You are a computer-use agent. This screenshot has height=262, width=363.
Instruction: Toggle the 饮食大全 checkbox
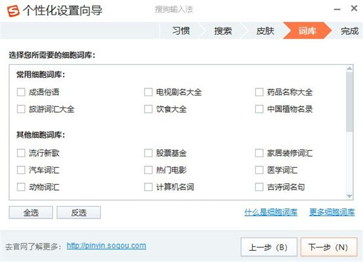pyautogui.click(x=148, y=109)
